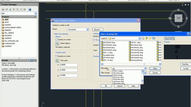Click the N compass direction on ViewCube
Viewport: 191px width, 107px height.
click(178, 10)
